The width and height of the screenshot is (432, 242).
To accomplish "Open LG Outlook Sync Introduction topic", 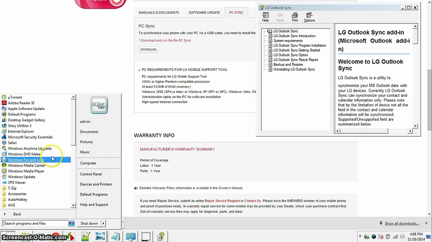I will pyautogui.click(x=294, y=36).
